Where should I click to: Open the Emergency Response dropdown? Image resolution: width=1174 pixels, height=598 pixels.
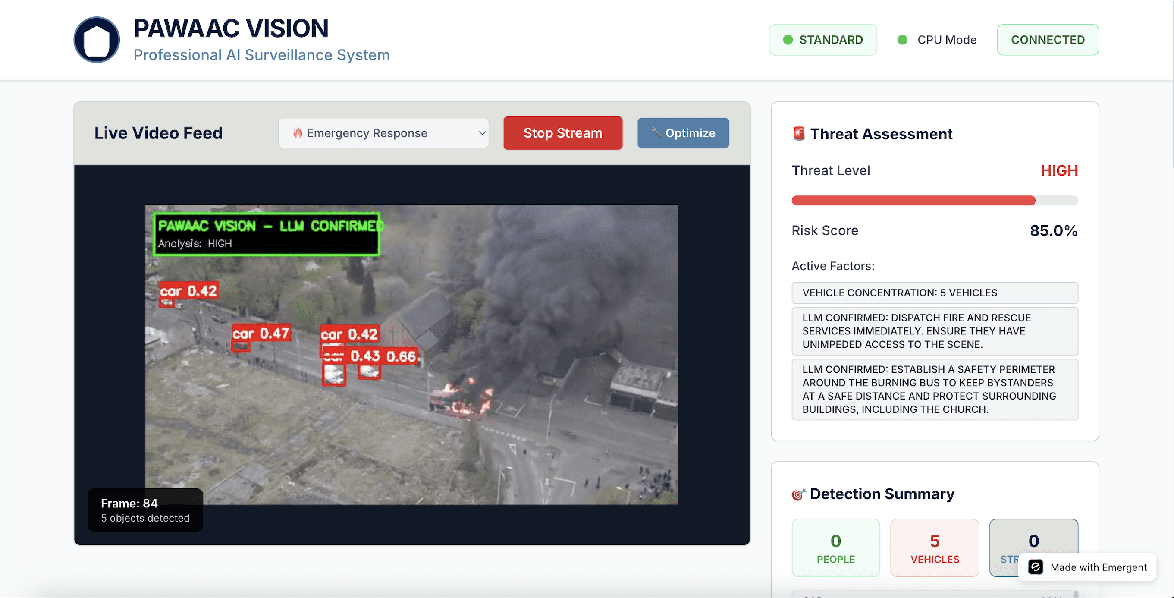click(x=383, y=133)
